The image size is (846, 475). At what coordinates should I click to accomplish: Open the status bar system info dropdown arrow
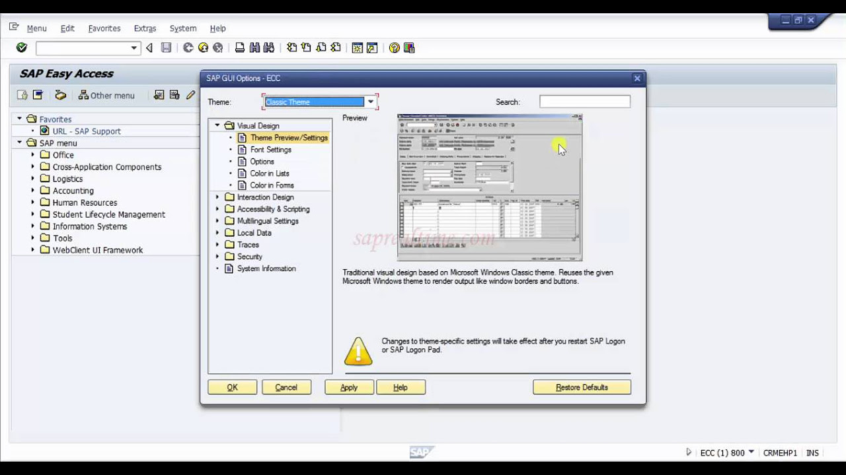751,453
